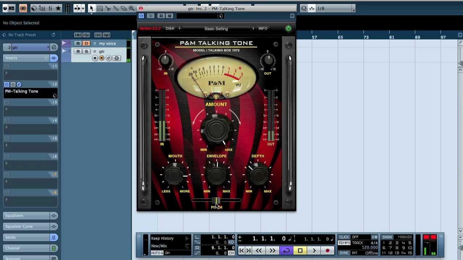463x260 pixels.
Task: Select the Zoom magnifier tool
Action: [131, 8]
